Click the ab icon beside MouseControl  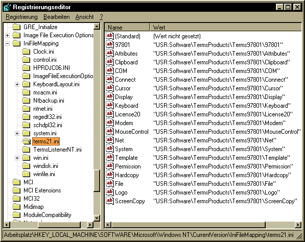click(110, 131)
